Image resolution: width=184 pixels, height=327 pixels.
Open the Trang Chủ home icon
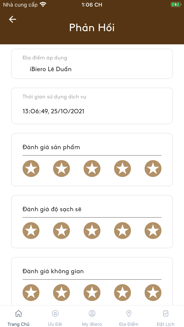pyautogui.click(x=18, y=313)
